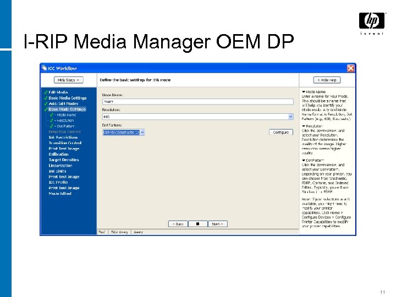Collapse the Resolution help section

304,126
